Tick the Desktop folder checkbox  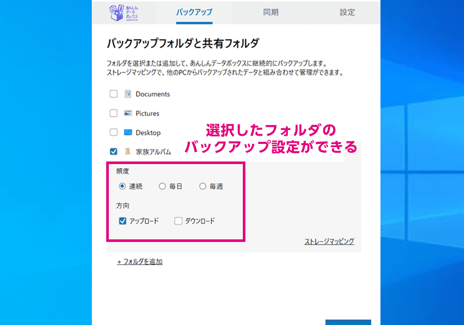click(x=113, y=133)
